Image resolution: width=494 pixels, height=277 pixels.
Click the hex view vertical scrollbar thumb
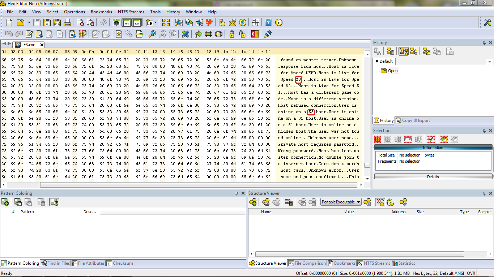point(367,165)
